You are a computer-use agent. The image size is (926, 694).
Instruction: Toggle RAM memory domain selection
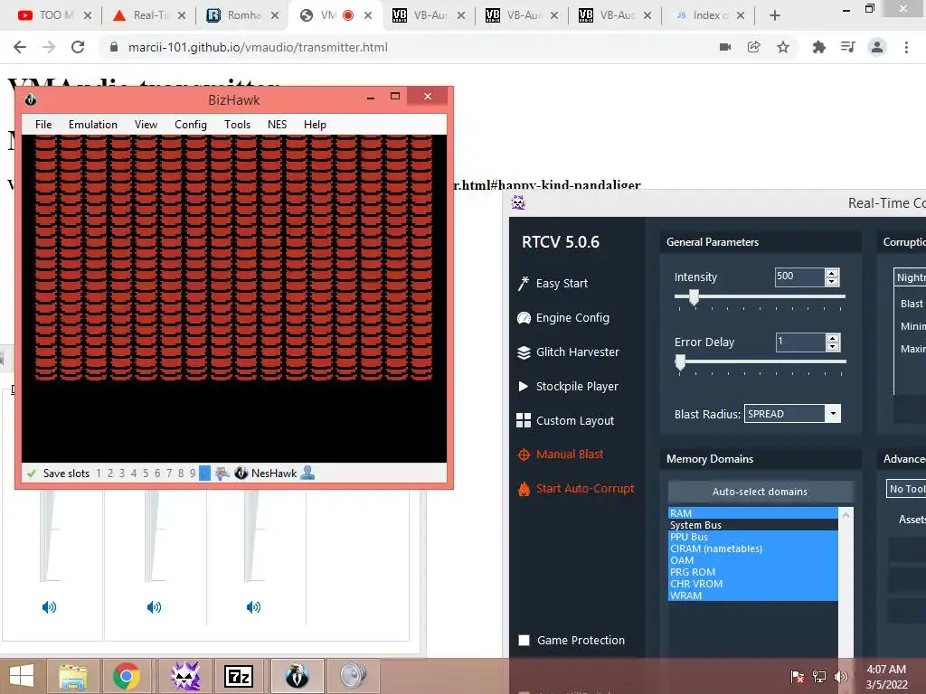click(753, 513)
